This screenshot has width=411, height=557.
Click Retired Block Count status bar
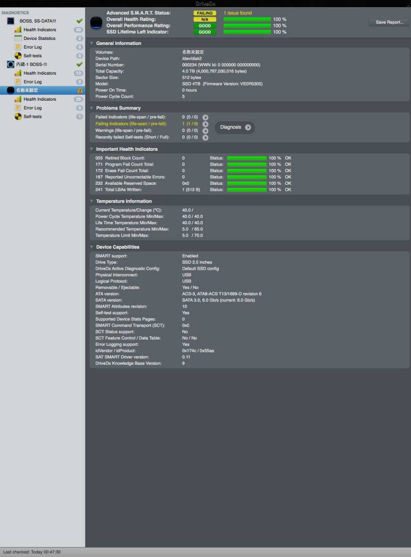tap(247, 158)
